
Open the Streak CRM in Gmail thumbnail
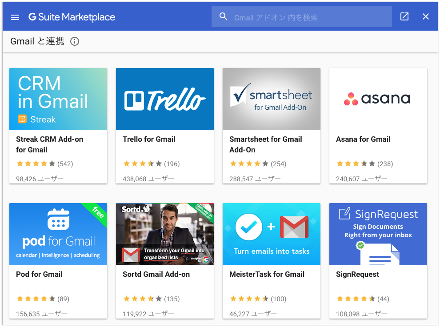click(x=58, y=99)
